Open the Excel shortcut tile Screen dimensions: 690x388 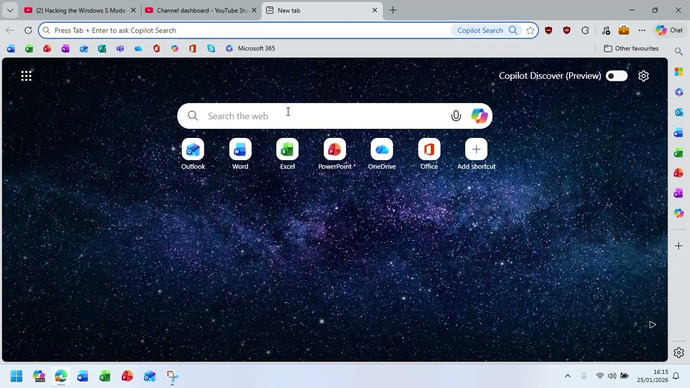click(x=287, y=154)
